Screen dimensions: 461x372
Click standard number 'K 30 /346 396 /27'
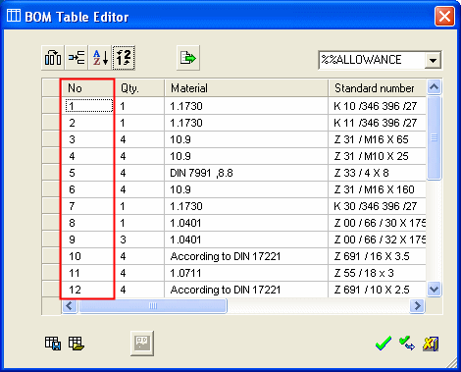378,206
